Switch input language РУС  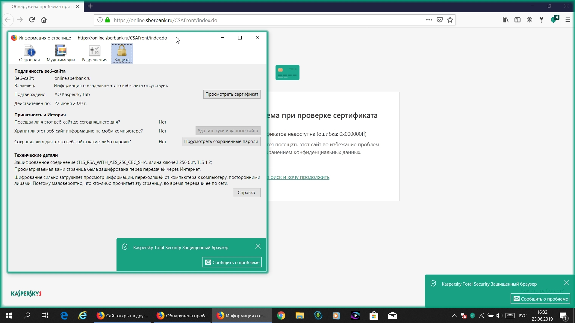pos(523,316)
